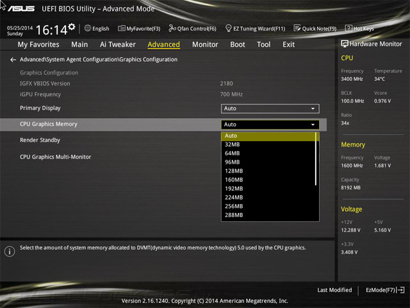
Task: Click the dropdown list scrollbar
Action: [316, 158]
